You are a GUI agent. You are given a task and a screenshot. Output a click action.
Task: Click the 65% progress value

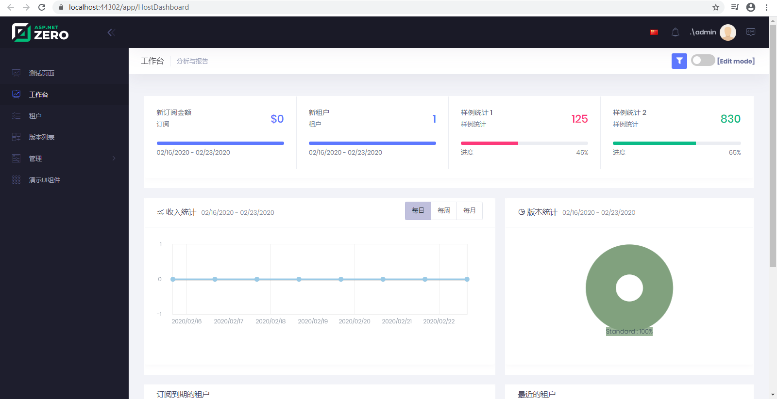tap(735, 152)
